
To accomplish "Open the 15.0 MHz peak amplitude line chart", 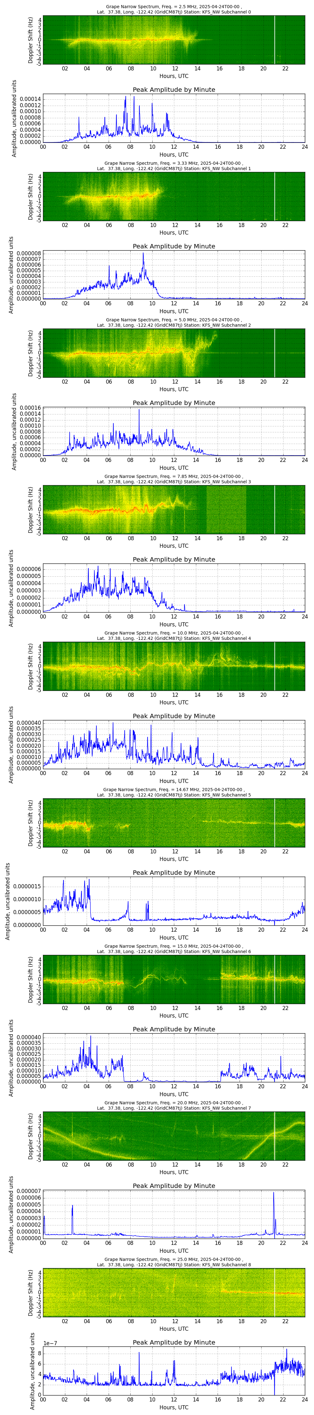I will [x=174, y=1057].
